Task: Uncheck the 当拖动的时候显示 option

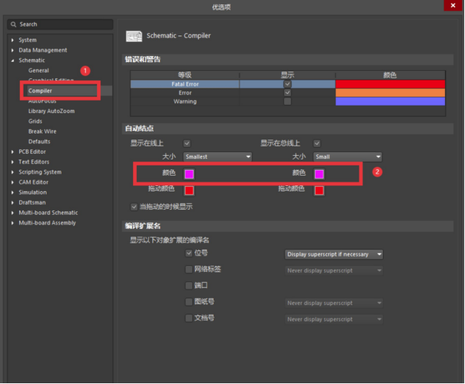Action: point(134,207)
